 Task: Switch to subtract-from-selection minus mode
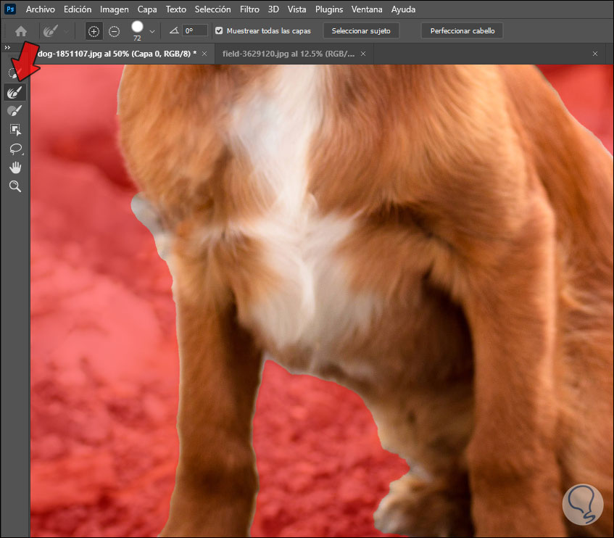coord(115,31)
